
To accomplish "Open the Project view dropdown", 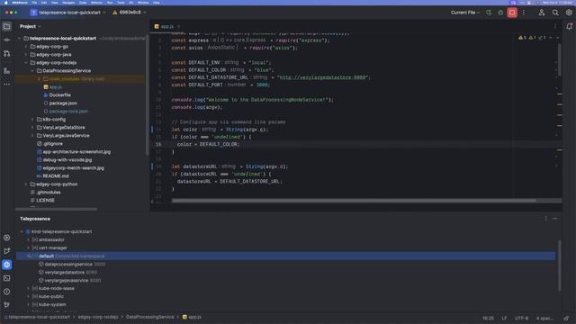I will [30, 26].
